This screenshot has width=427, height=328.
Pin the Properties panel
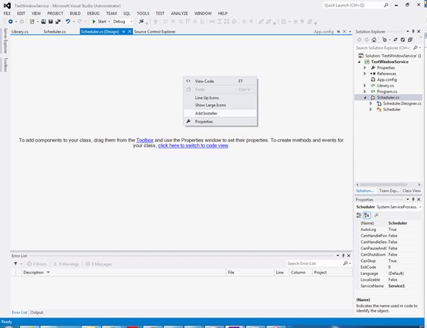413,199
